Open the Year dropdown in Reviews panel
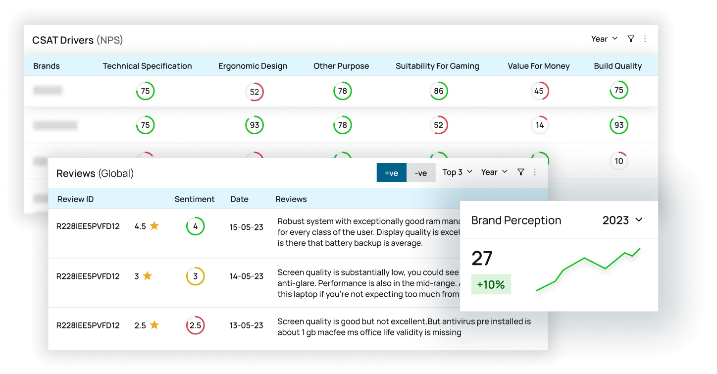 494,172
